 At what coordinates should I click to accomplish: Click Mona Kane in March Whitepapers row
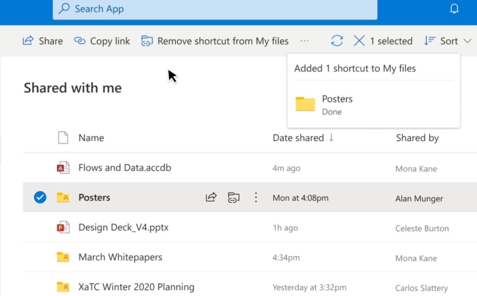pyautogui.click(x=416, y=258)
